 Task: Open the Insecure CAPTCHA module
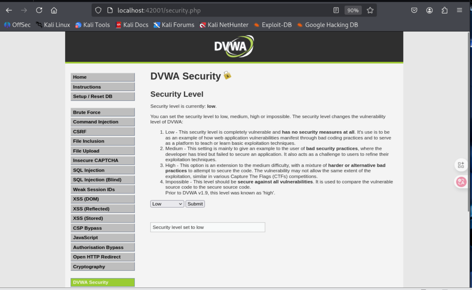[103, 161]
